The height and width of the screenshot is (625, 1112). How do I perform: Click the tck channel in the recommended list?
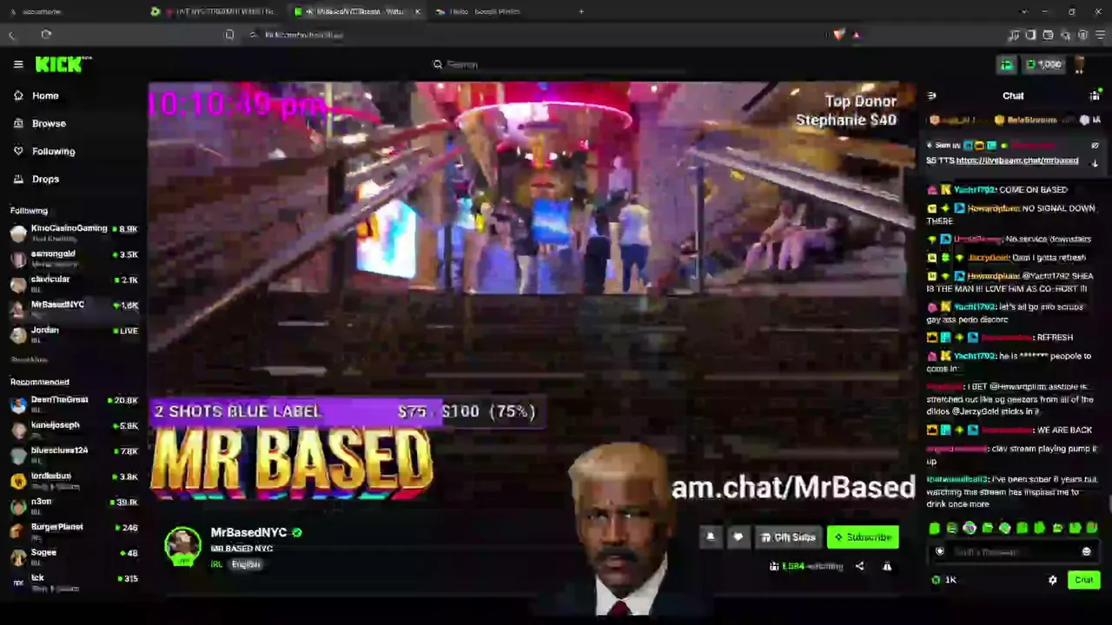73,582
